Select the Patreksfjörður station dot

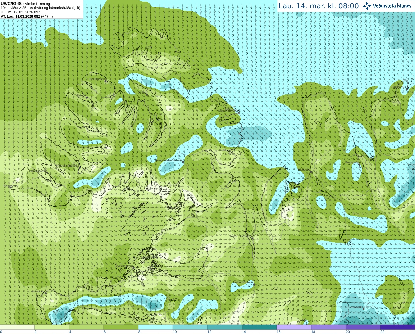click(x=47, y=173)
